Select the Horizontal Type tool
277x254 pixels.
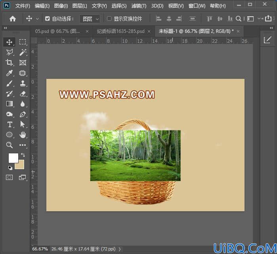point(9,124)
